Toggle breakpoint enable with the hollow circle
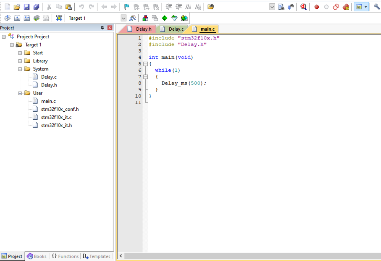Viewport: 381px width, 261px height. (x=326, y=7)
